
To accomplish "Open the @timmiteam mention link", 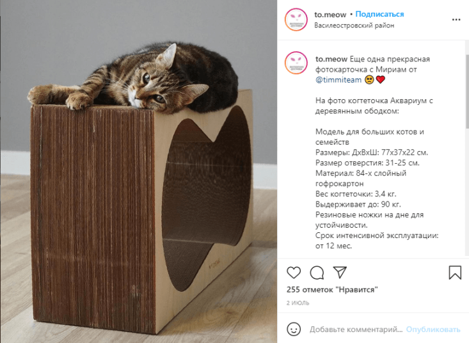I will [x=338, y=80].
